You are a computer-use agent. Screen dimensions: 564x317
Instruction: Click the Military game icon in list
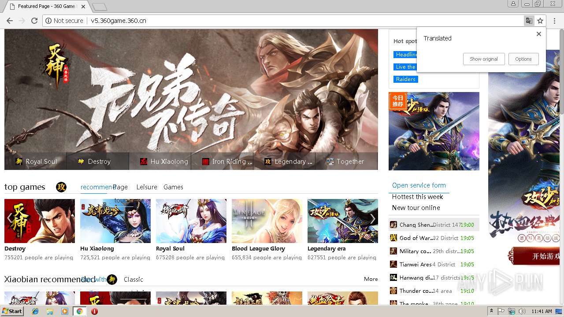pyautogui.click(x=393, y=251)
